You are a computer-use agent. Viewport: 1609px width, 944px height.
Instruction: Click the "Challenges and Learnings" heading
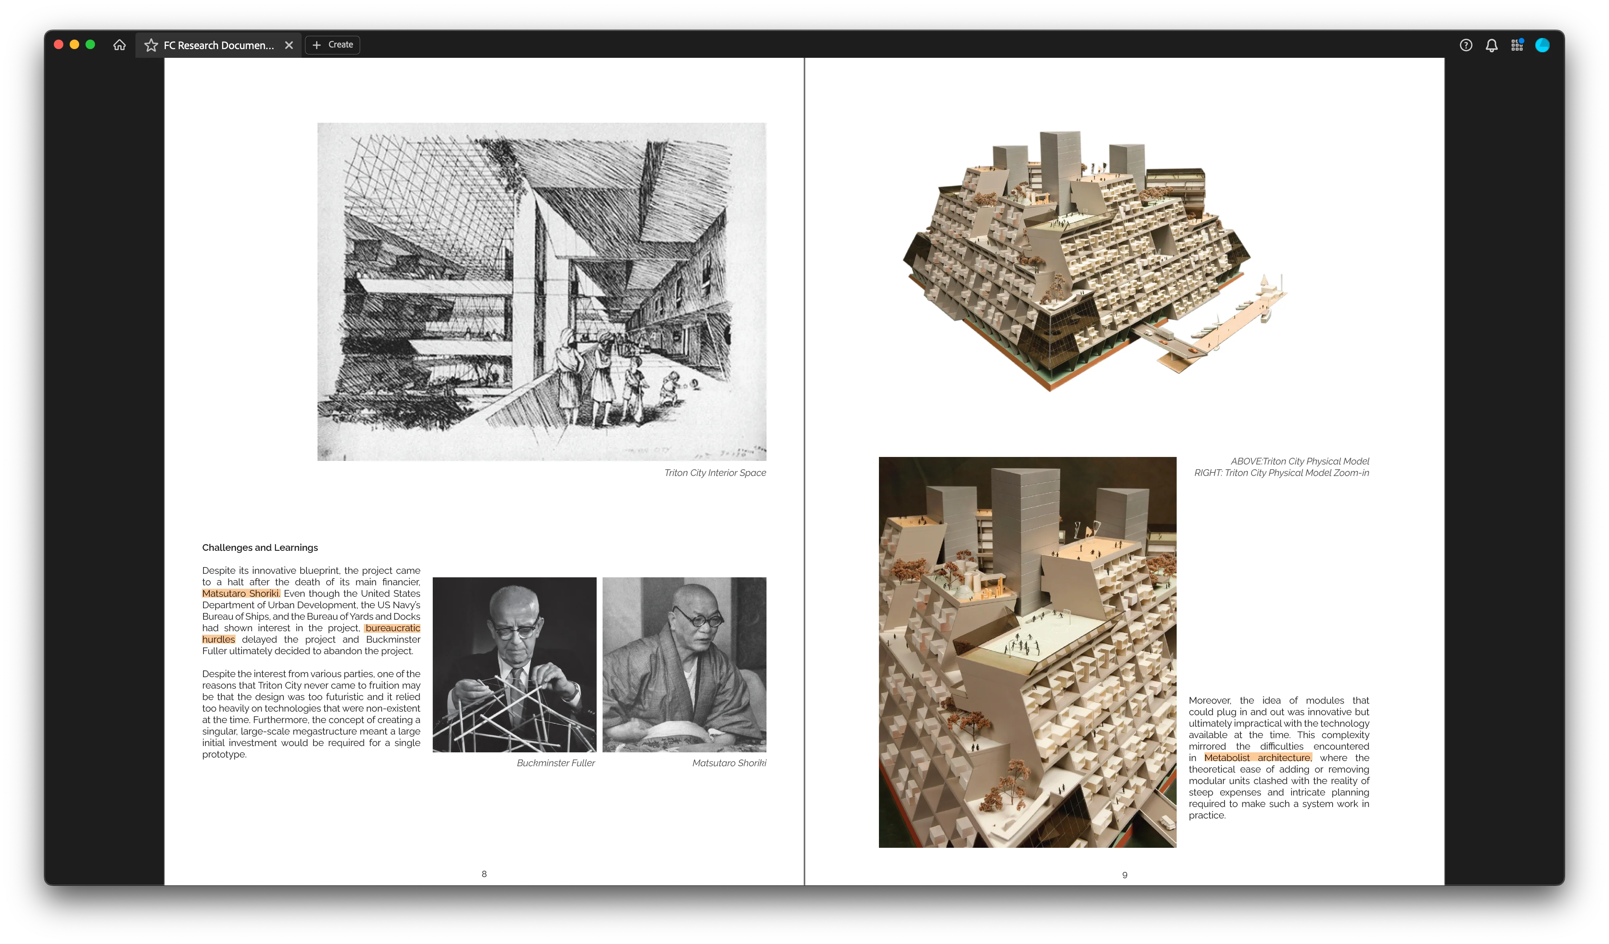coord(260,547)
